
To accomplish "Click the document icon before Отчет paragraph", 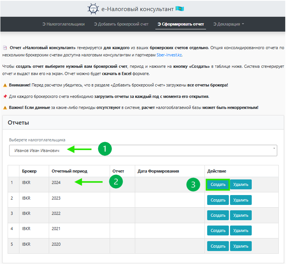I will click(5, 48).
